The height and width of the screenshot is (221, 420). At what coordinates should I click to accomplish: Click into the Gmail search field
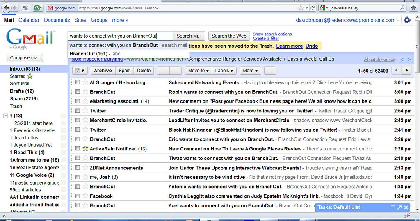pyautogui.click(x=121, y=36)
